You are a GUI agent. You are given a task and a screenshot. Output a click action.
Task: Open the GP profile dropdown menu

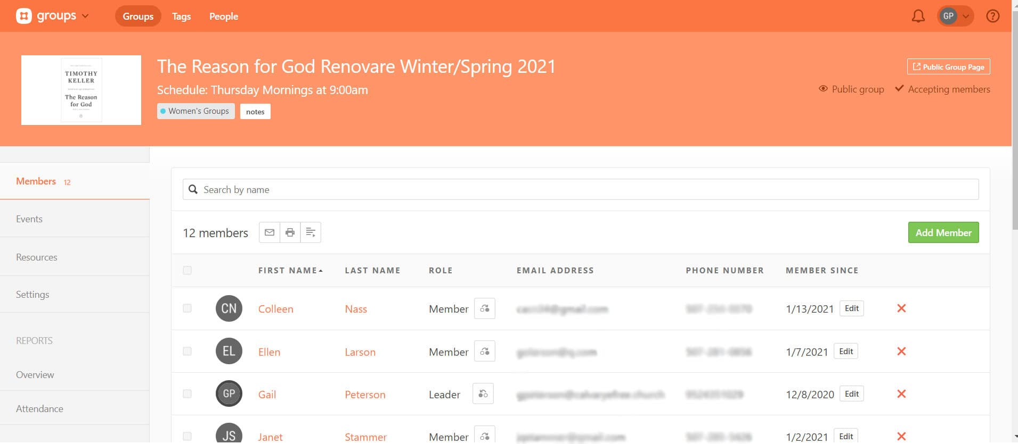pos(955,16)
